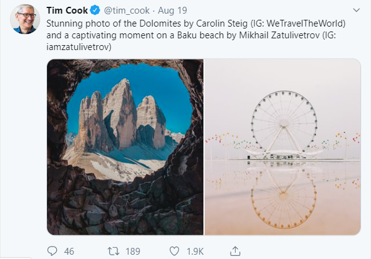Open the @tim_cook handle link
371x259 pixels.
127,11
